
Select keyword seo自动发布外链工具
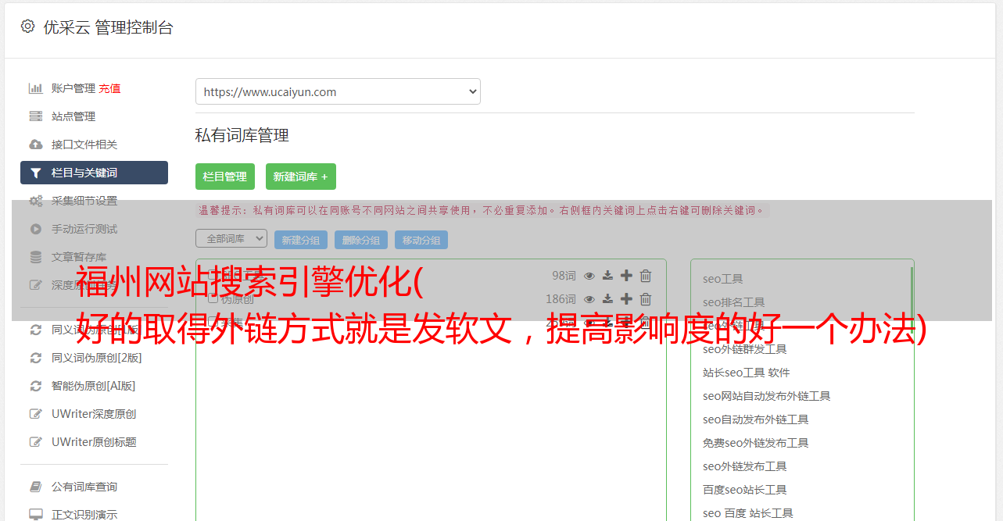[756, 419]
